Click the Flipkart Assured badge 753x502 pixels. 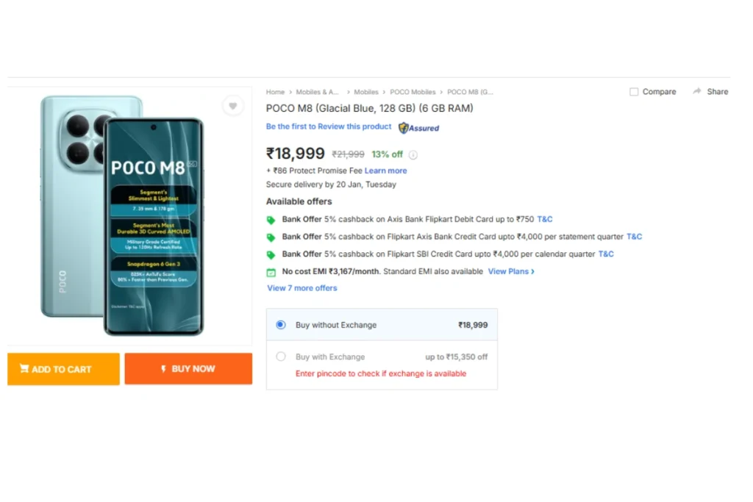point(419,128)
